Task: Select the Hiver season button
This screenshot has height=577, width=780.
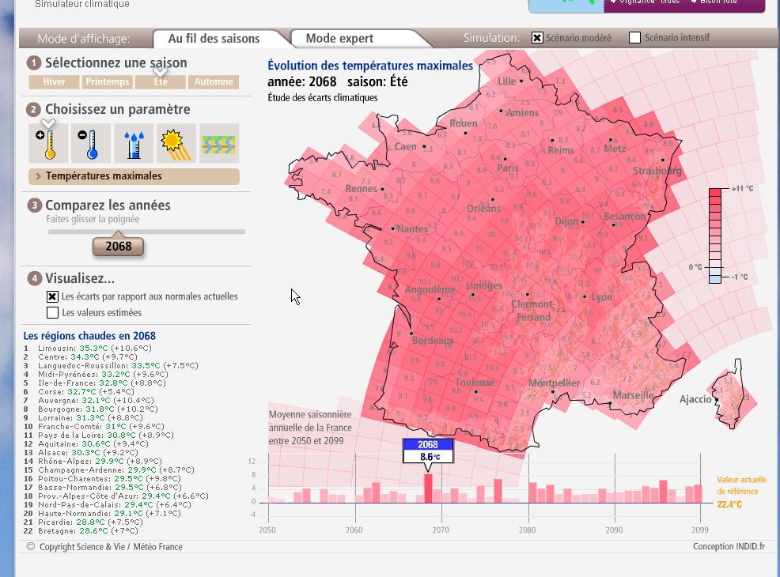Action: click(x=54, y=82)
